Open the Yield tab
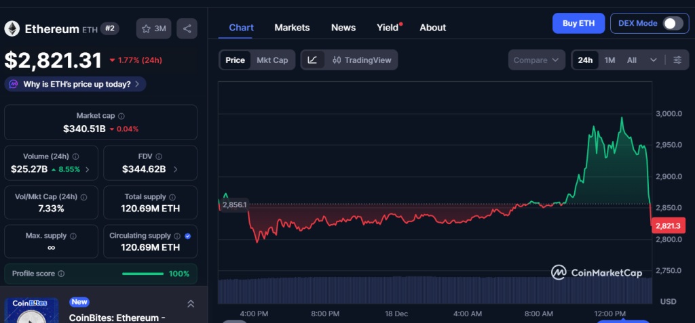Screen dimensions: 695x323 click(388, 28)
